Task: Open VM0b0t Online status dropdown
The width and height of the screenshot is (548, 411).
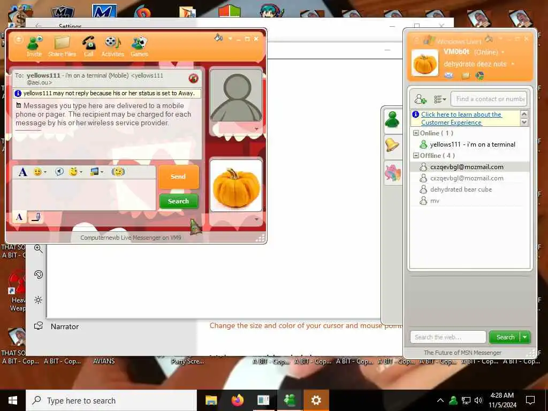Action: pyautogui.click(x=489, y=52)
